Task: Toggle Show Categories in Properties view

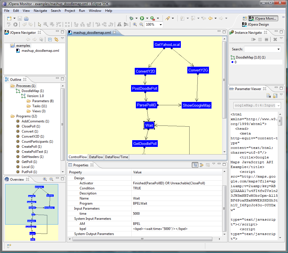Action: [195, 165]
